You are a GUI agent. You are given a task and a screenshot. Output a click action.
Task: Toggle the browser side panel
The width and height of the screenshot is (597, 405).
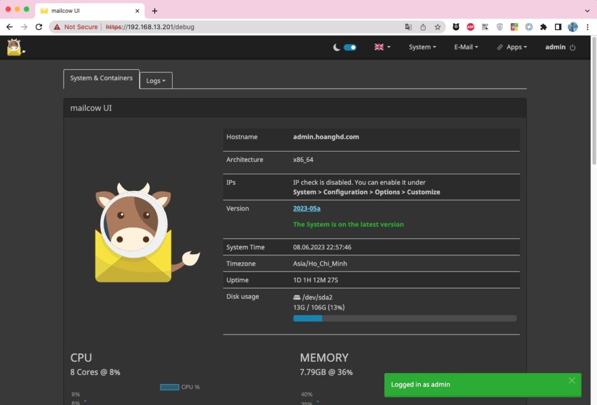tap(558, 27)
